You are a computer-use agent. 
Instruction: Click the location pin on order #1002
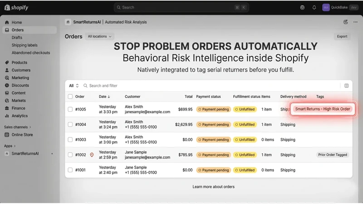coord(92,155)
